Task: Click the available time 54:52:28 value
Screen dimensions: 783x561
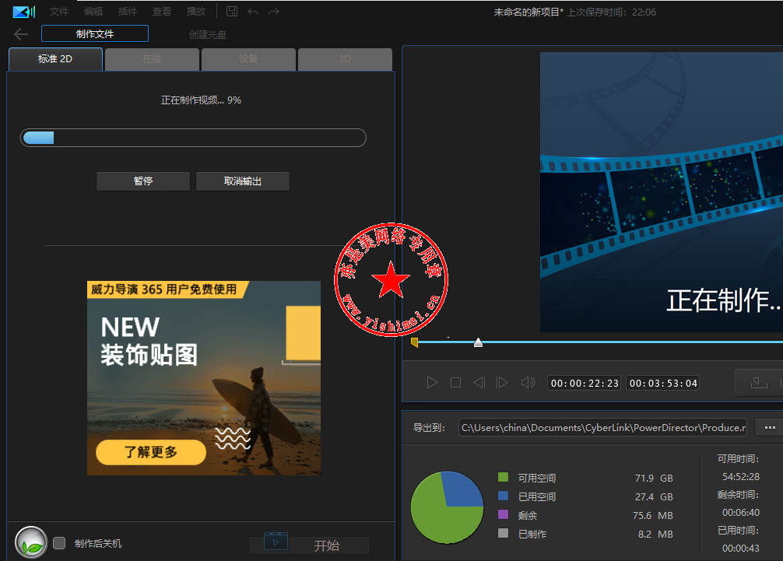Action: pos(740,477)
